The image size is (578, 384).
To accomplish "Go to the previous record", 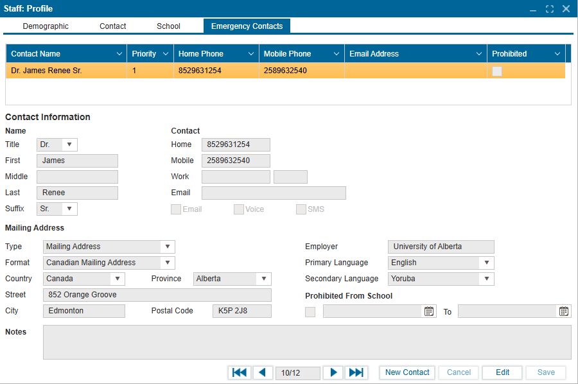I will pos(263,372).
